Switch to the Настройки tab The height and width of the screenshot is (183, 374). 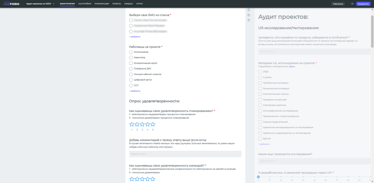pyautogui.click(x=85, y=4)
